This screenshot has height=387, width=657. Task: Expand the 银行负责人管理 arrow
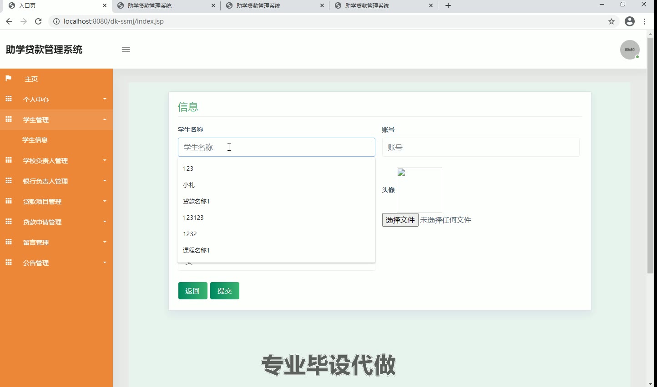105,181
